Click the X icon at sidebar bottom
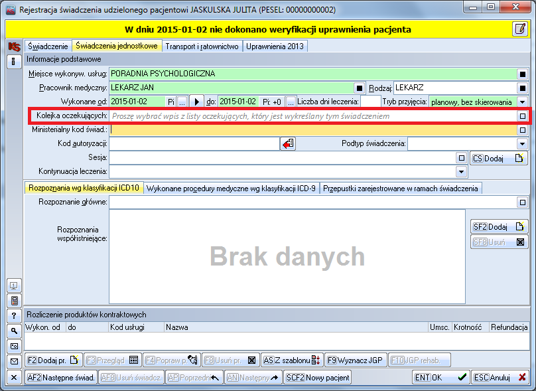This screenshot has width=536, height=391. point(14,377)
